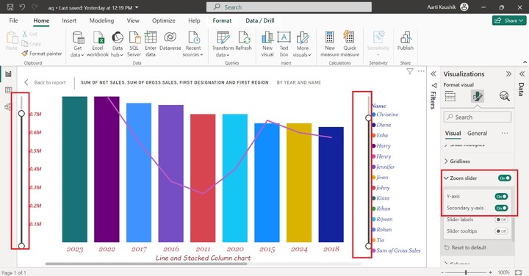Click the title bar Search box
The width and height of the screenshot is (529, 276).
[x=289, y=7]
